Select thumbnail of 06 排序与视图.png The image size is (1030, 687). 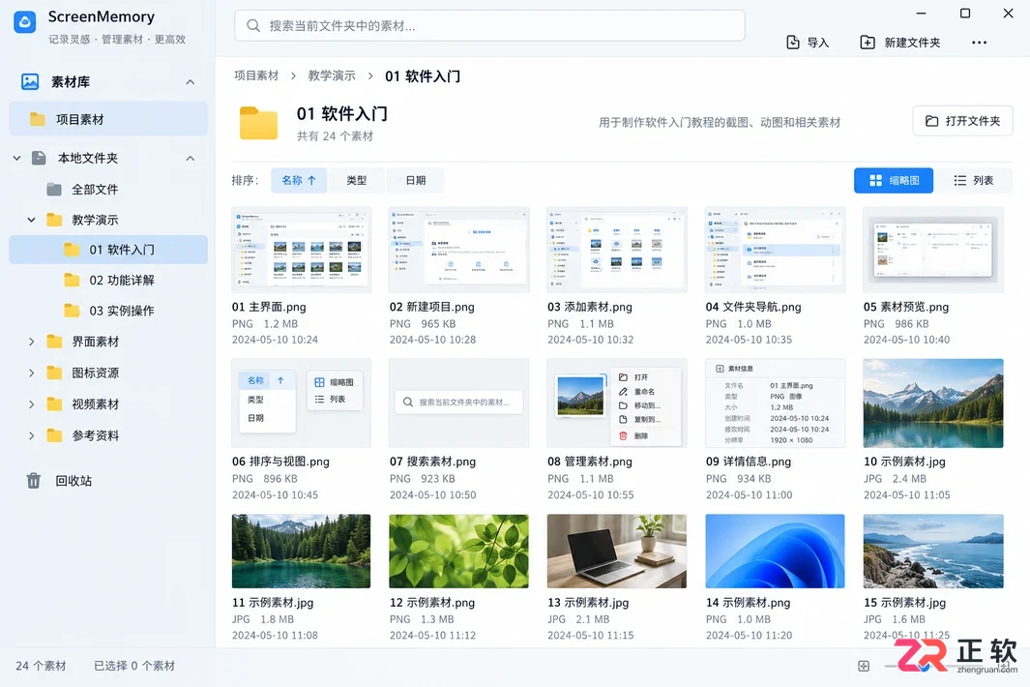[x=301, y=403]
